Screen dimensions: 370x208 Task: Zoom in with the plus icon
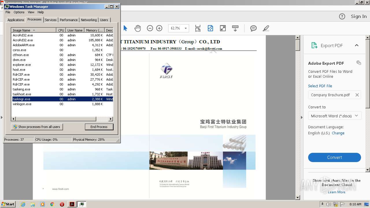click(159, 28)
